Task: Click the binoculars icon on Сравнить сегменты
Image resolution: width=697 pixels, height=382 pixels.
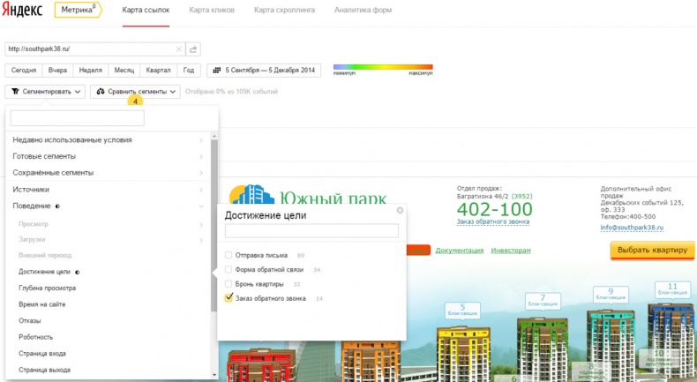Action: 101,91
